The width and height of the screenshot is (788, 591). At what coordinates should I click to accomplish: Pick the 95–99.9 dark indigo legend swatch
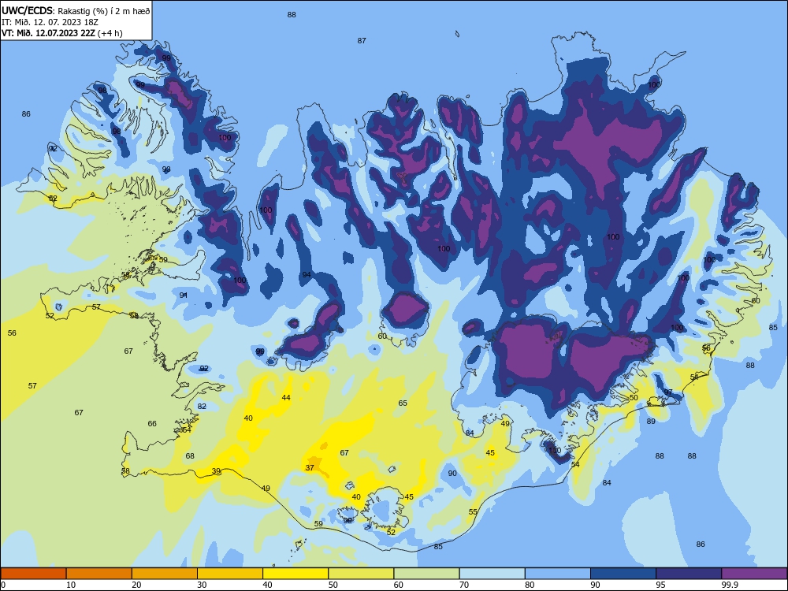(689, 574)
